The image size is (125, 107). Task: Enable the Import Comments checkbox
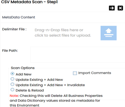75,73
